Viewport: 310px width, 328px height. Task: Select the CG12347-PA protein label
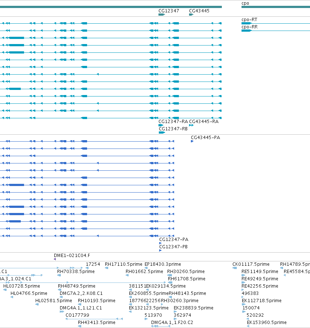(x=174, y=240)
